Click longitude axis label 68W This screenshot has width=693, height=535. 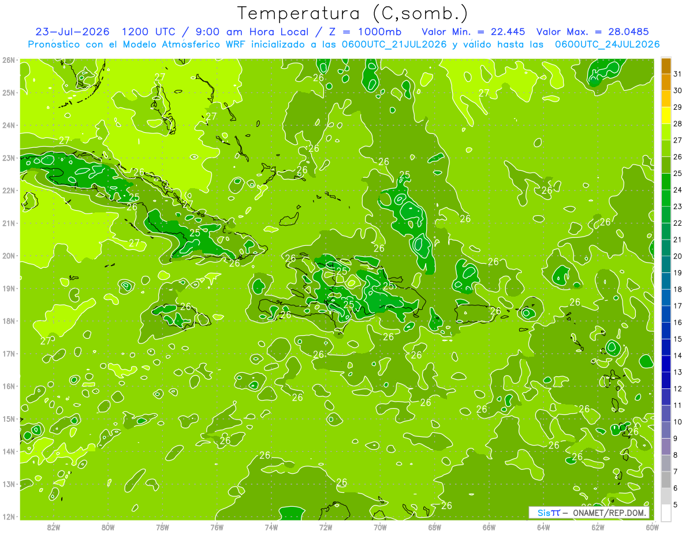434,526
